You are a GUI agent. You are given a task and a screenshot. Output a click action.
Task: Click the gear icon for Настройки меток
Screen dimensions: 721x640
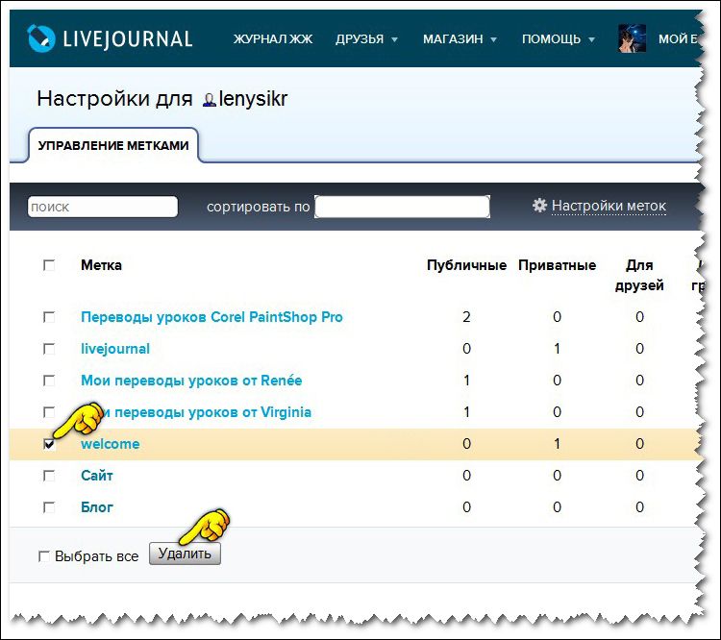[539, 205]
